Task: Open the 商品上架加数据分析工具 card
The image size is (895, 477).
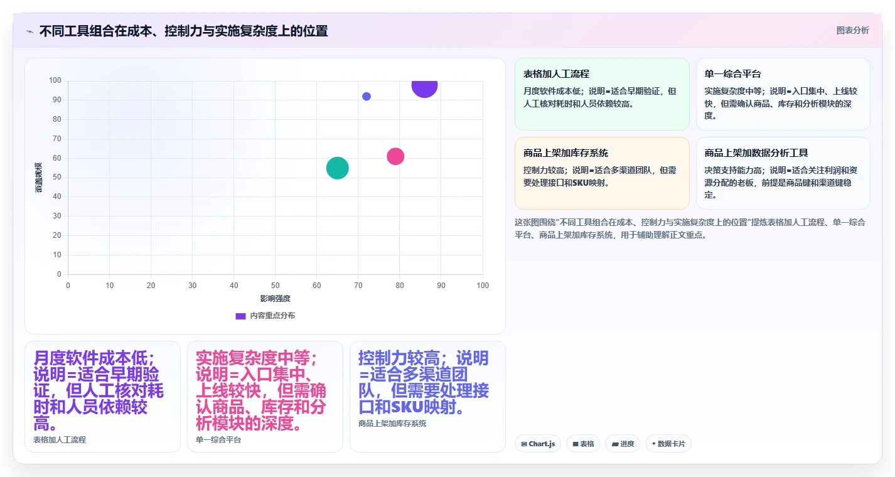Action: pyautogui.click(x=783, y=173)
